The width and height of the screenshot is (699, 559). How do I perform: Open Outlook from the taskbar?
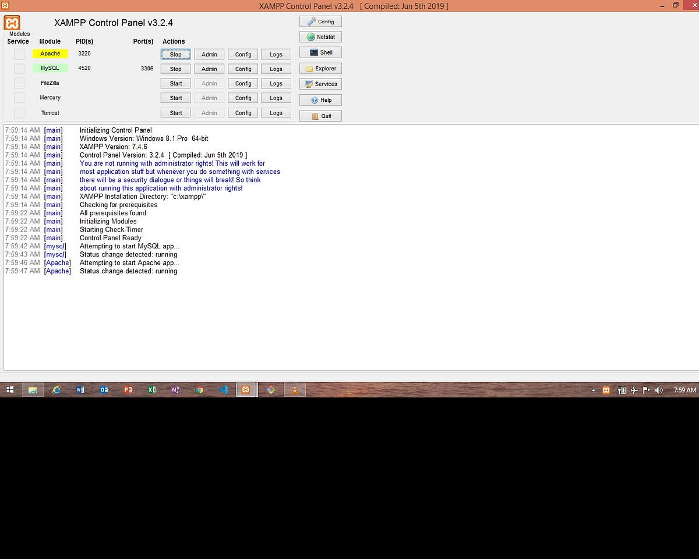(104, 390)
